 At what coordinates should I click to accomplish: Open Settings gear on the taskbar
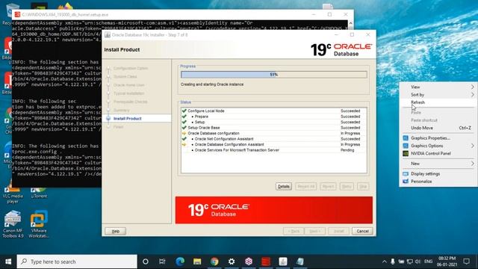(x=232, y=262)
